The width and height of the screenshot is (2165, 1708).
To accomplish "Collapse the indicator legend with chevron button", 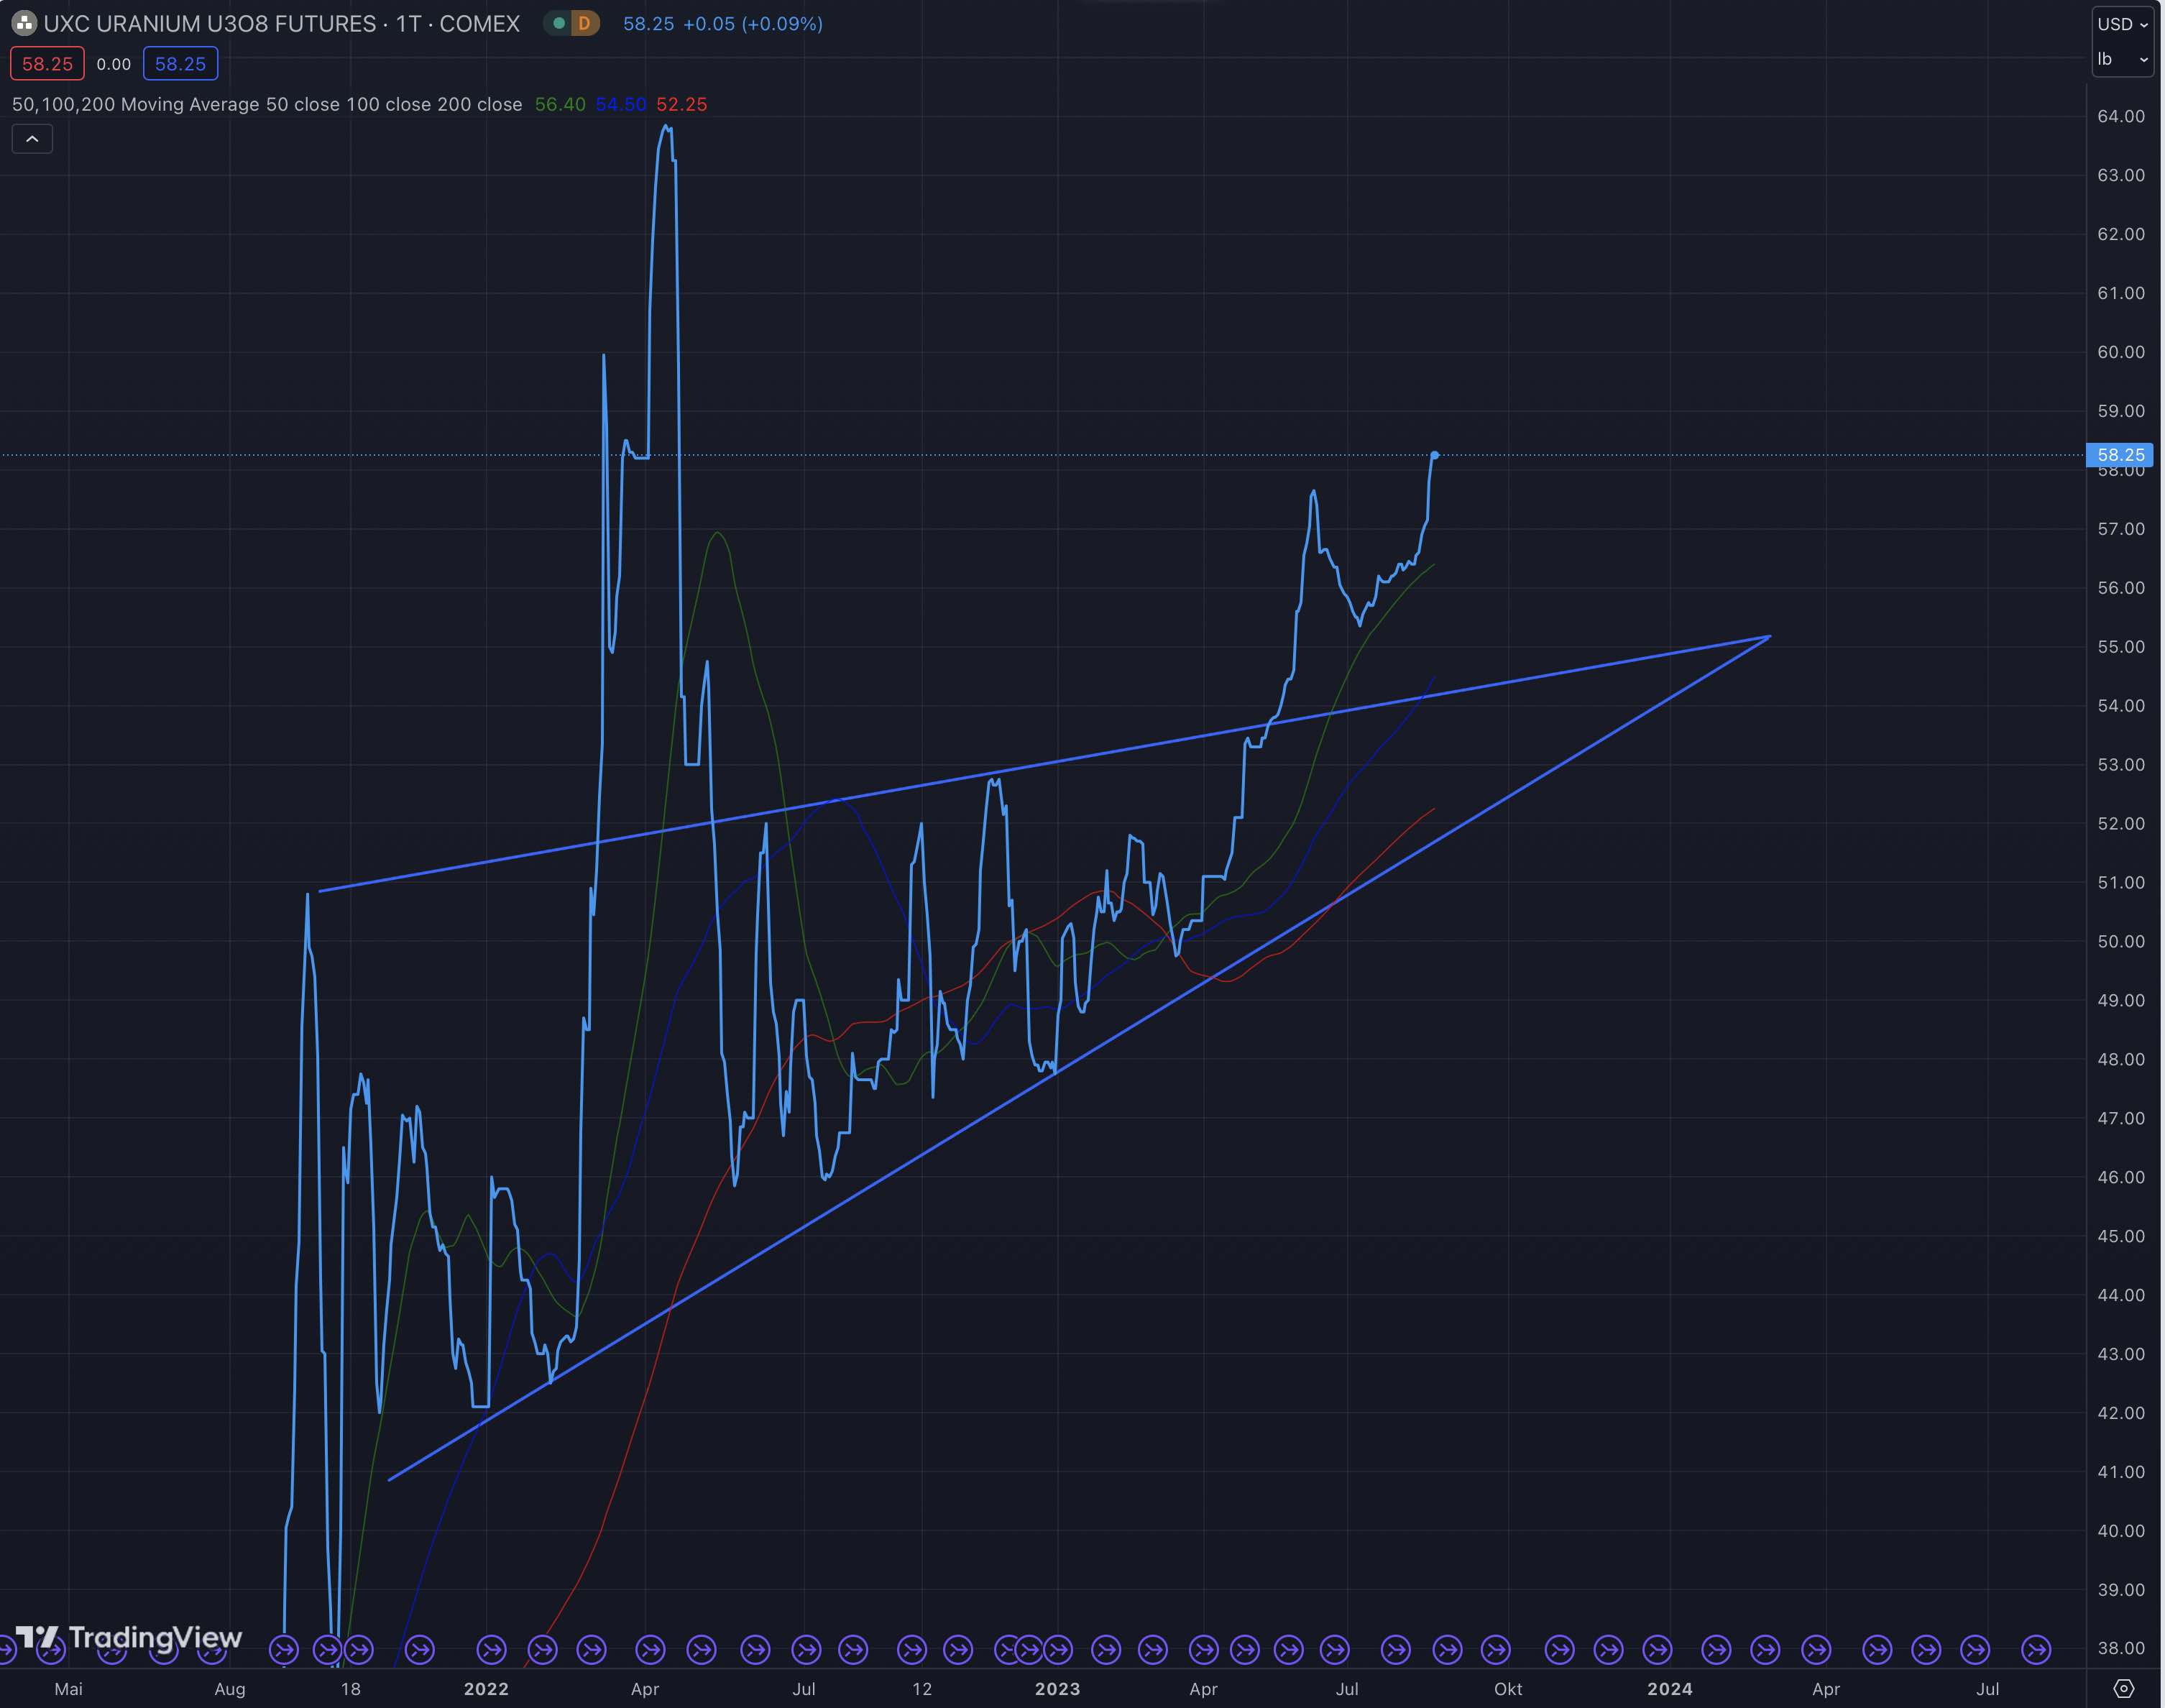I will click(x=32, y=139).
